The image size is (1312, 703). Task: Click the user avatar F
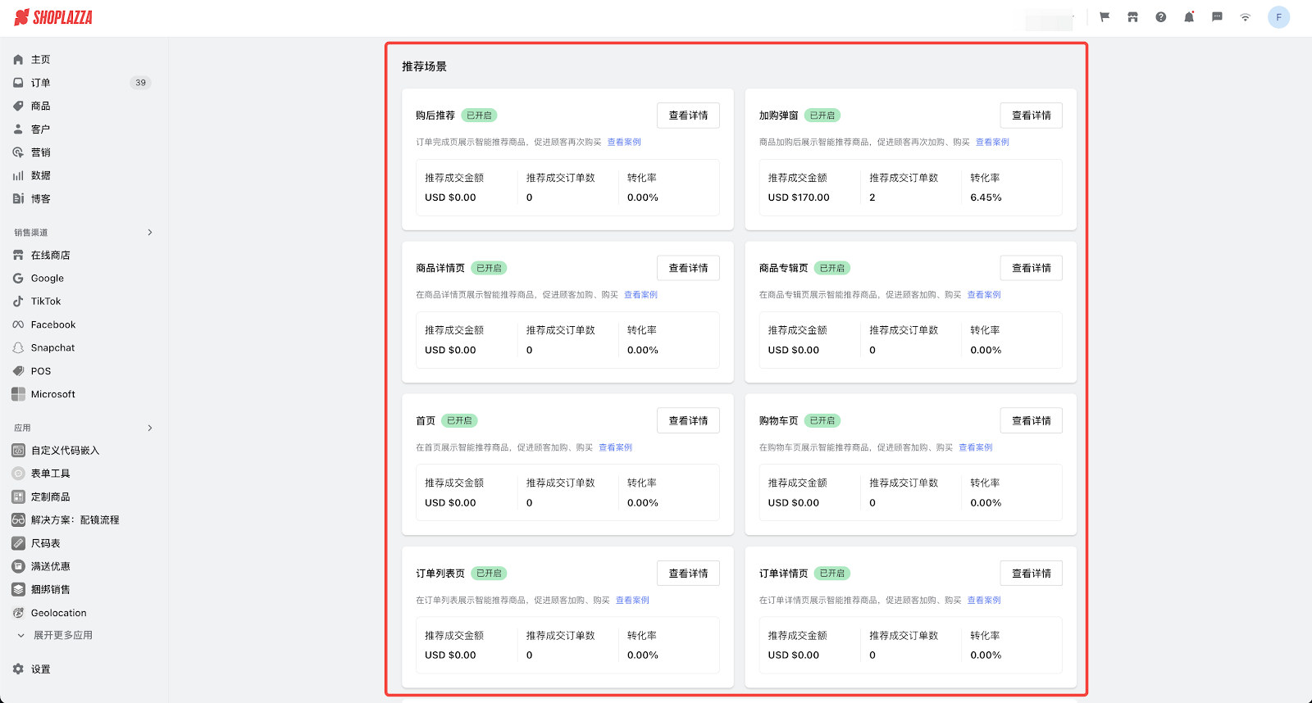click(1278, 17)
